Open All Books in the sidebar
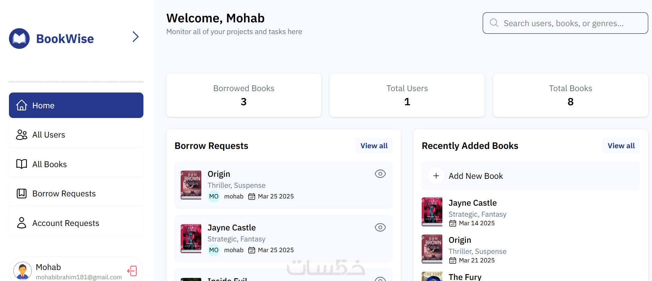The height and width of the screenshot is (281, 652). click(x=76, y=164)
